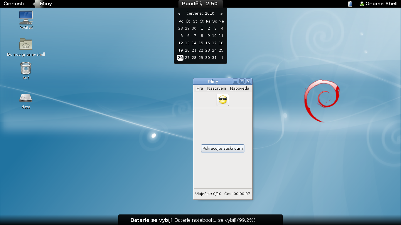Select day 10 in the calendar

214,36
